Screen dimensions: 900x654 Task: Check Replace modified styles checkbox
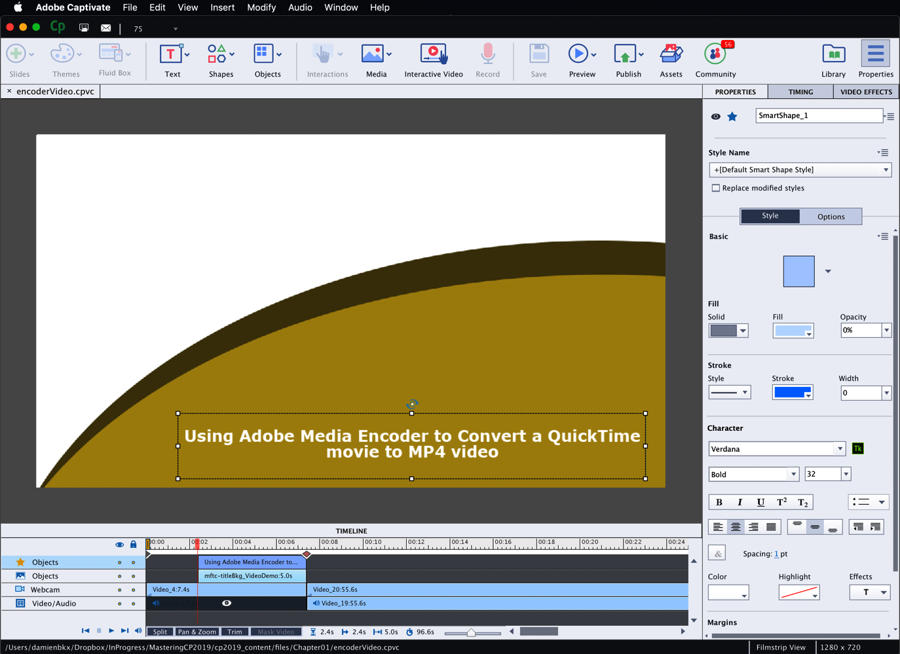(716, 188)
